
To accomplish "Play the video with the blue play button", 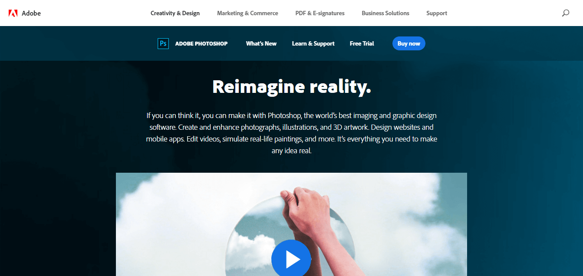I will (x=291, y=259).
